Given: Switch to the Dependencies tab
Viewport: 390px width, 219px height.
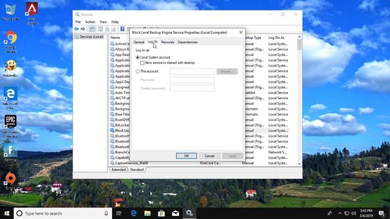Looking at the screenshot, I should (188, 42).
